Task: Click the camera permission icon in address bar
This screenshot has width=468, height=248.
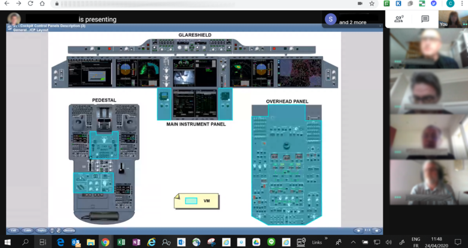Action: coord(360,4)
